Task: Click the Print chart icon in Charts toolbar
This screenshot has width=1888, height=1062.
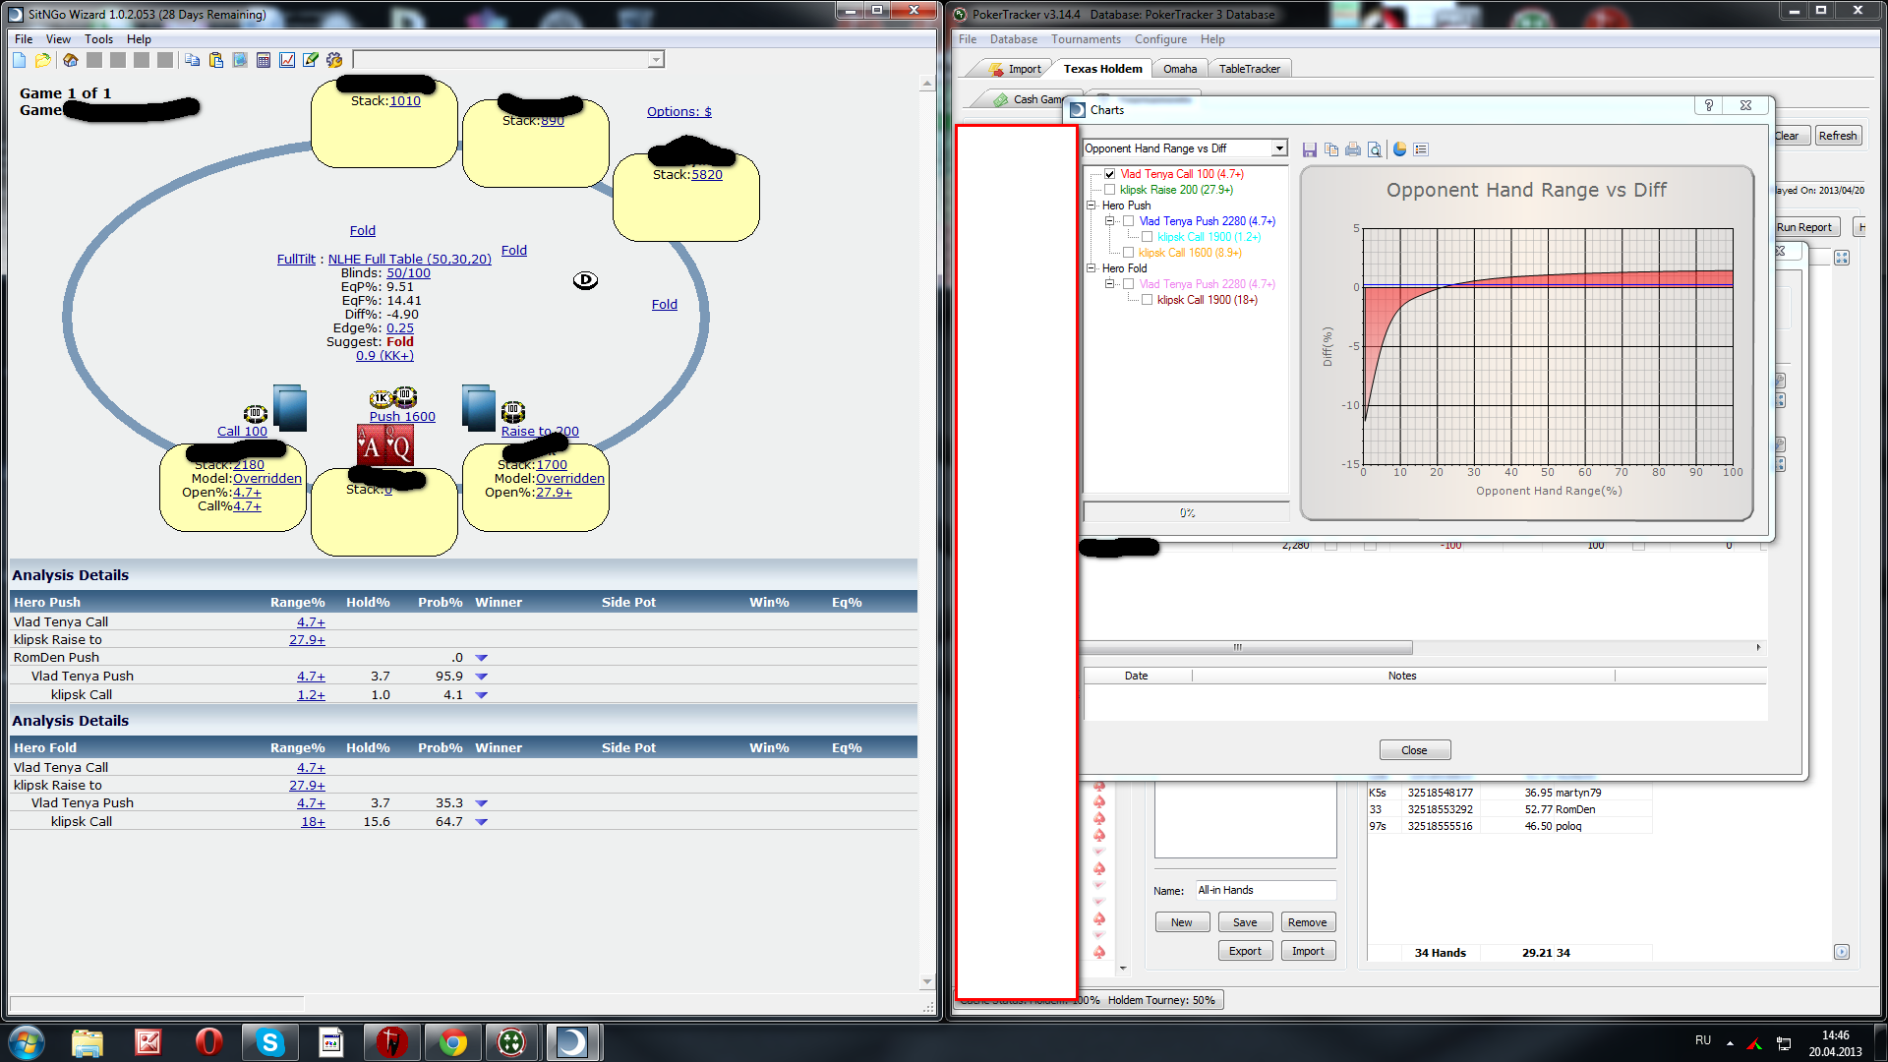Action: tap(1353, 149)
